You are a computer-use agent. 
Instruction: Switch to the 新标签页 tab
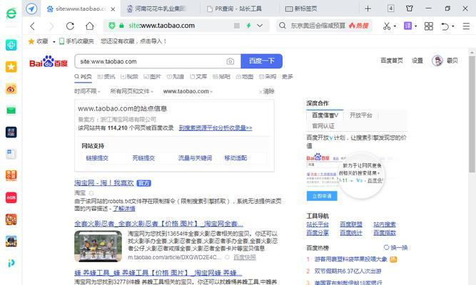pos(318,9)
